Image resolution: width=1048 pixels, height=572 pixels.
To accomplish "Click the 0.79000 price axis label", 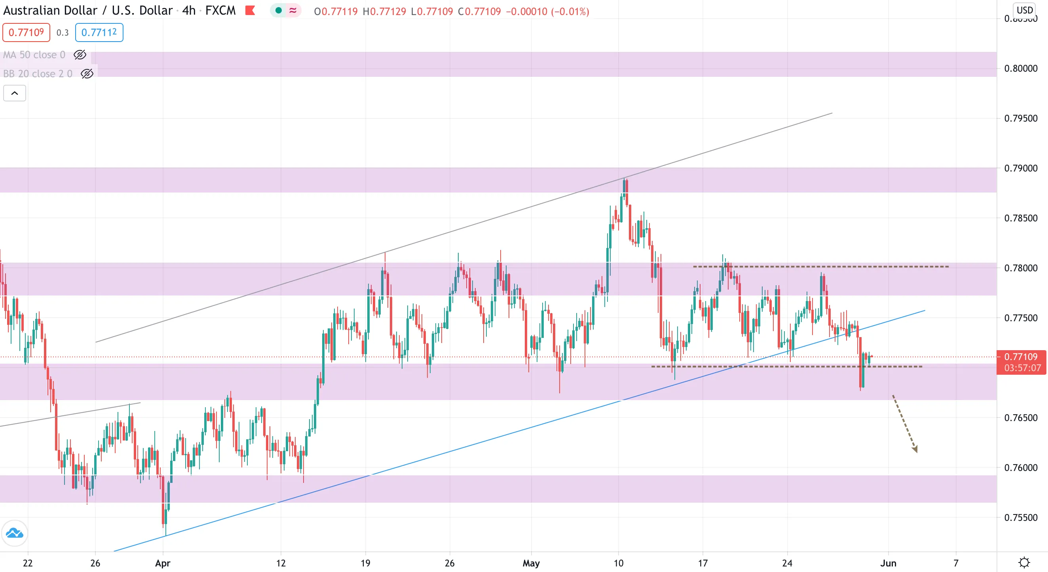I will tap(1021, 168).
